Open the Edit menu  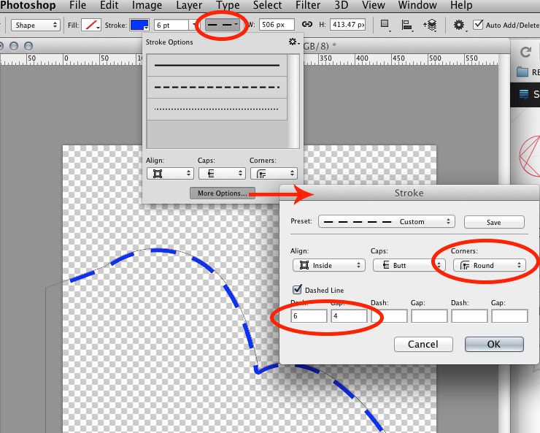click(109, 5)
